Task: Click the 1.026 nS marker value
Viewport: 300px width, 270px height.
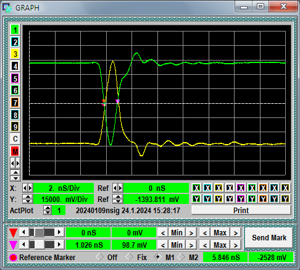Action: [89, 245]
